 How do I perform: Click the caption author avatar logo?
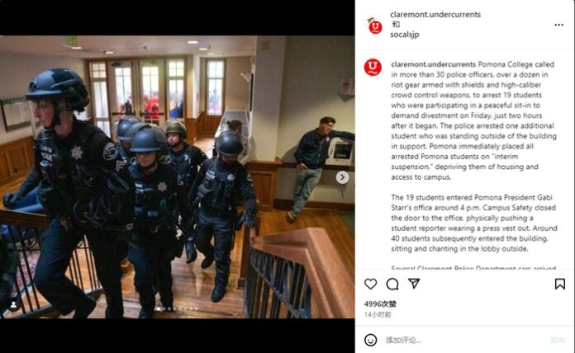tap(373, 68)
